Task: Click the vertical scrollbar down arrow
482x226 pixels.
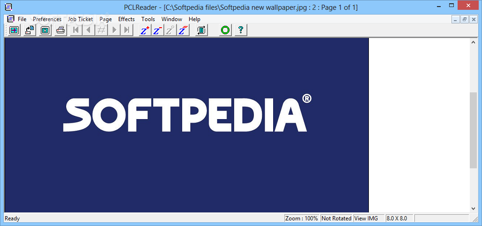Action: click(474, 209)
